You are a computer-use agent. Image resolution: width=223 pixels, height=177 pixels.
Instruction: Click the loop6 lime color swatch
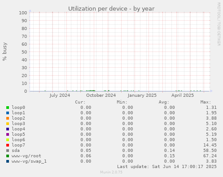pos(8,140)
